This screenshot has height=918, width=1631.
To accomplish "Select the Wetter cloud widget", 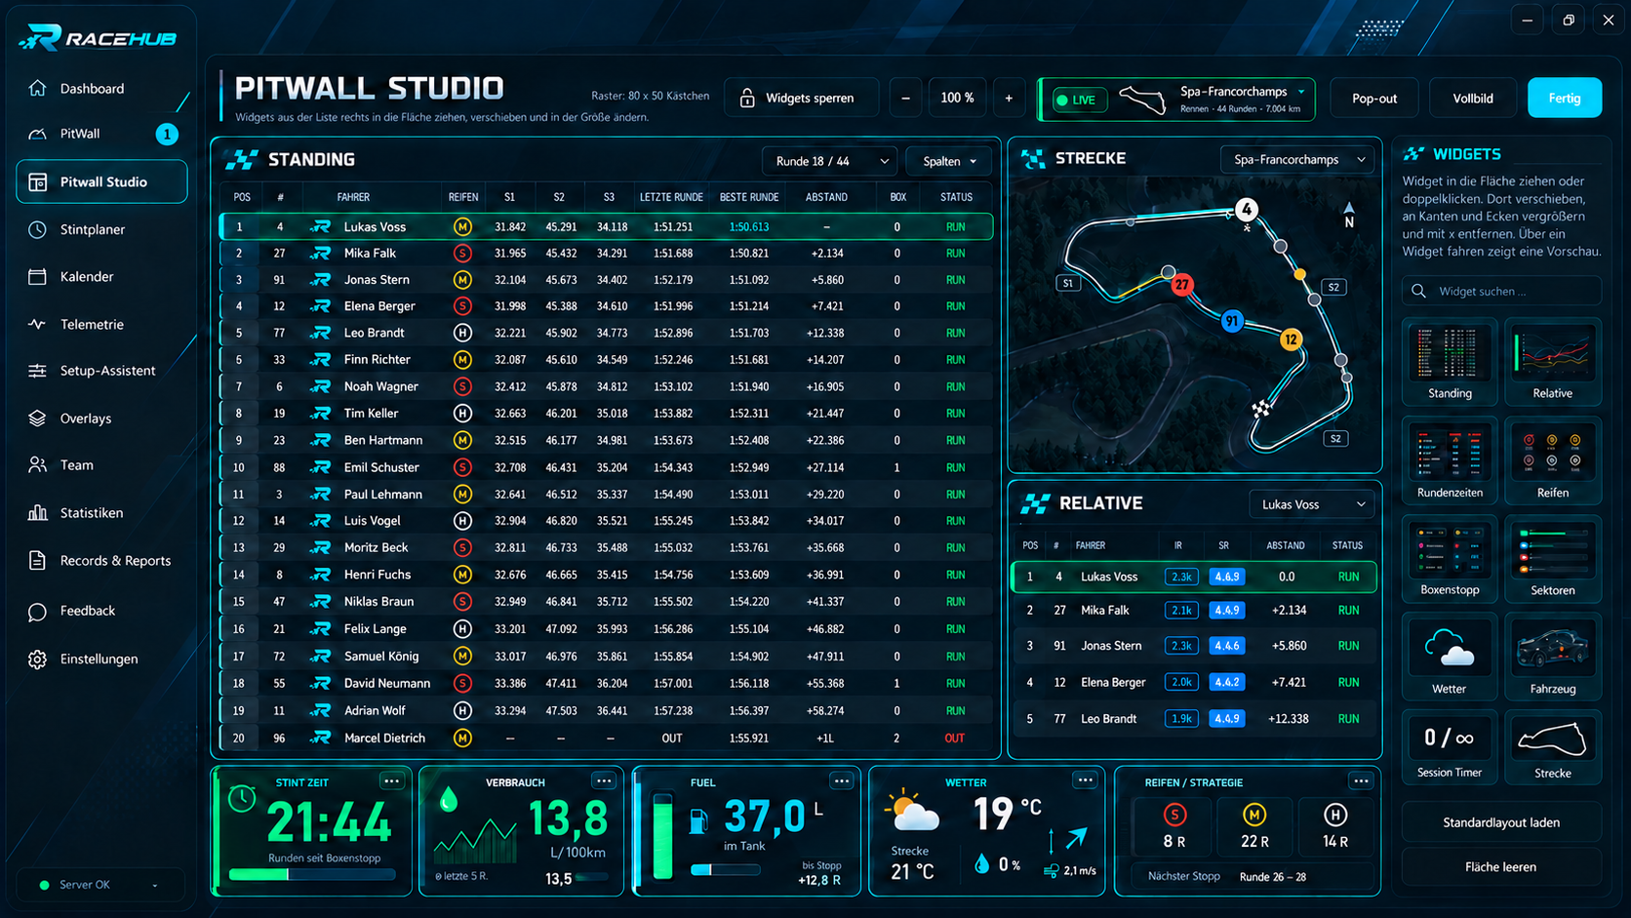I will coord(1450,657).
